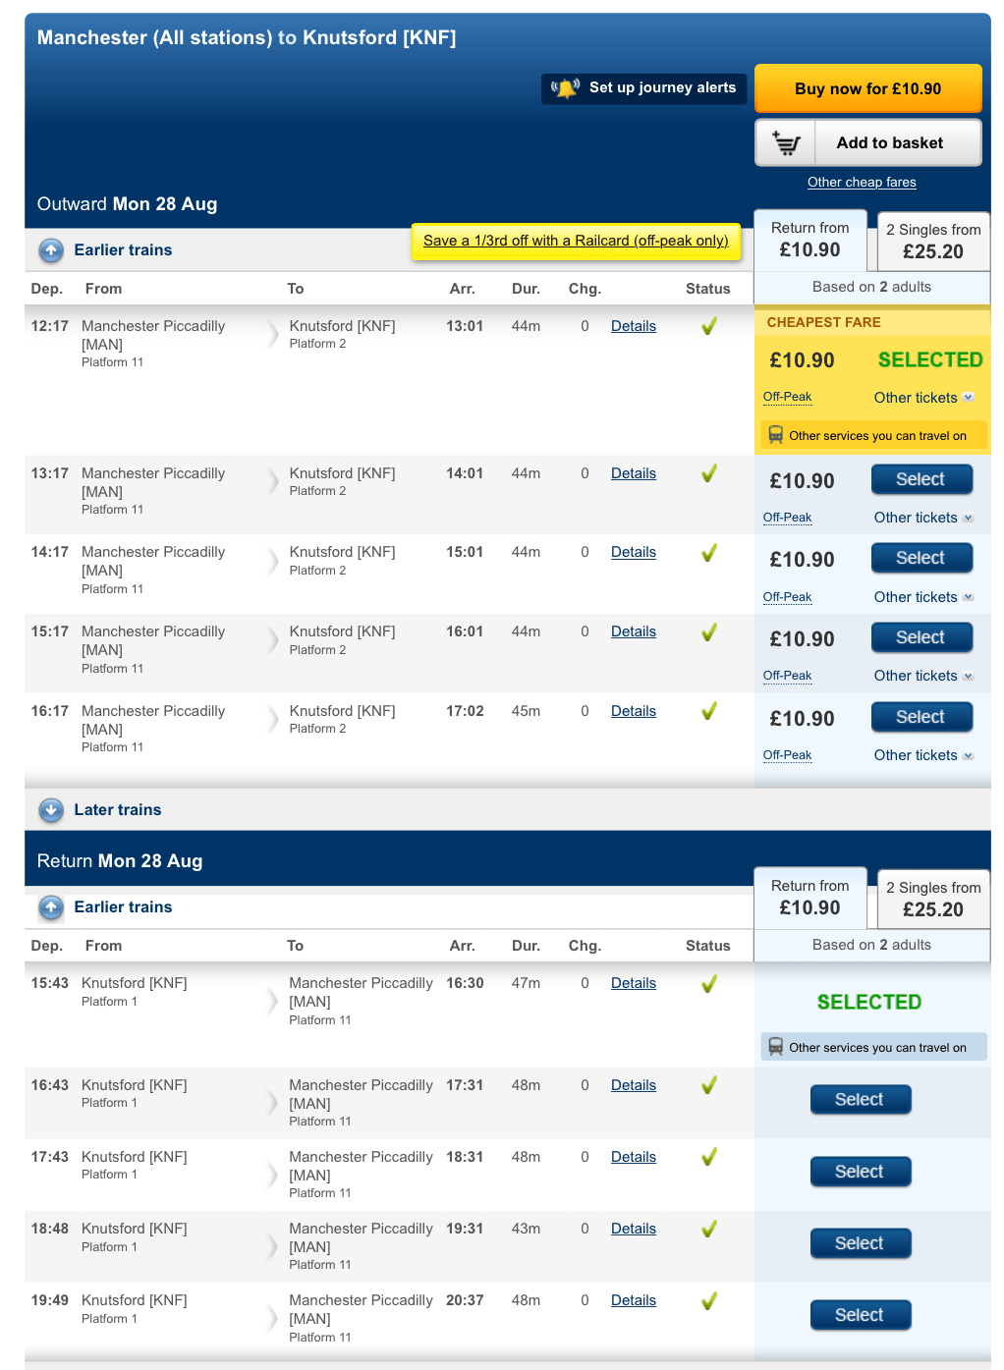The height and width of the screenshot is (1370, 1004).
Task: Click the bus icon in the cheapest fare box
Action: point(775,435)
